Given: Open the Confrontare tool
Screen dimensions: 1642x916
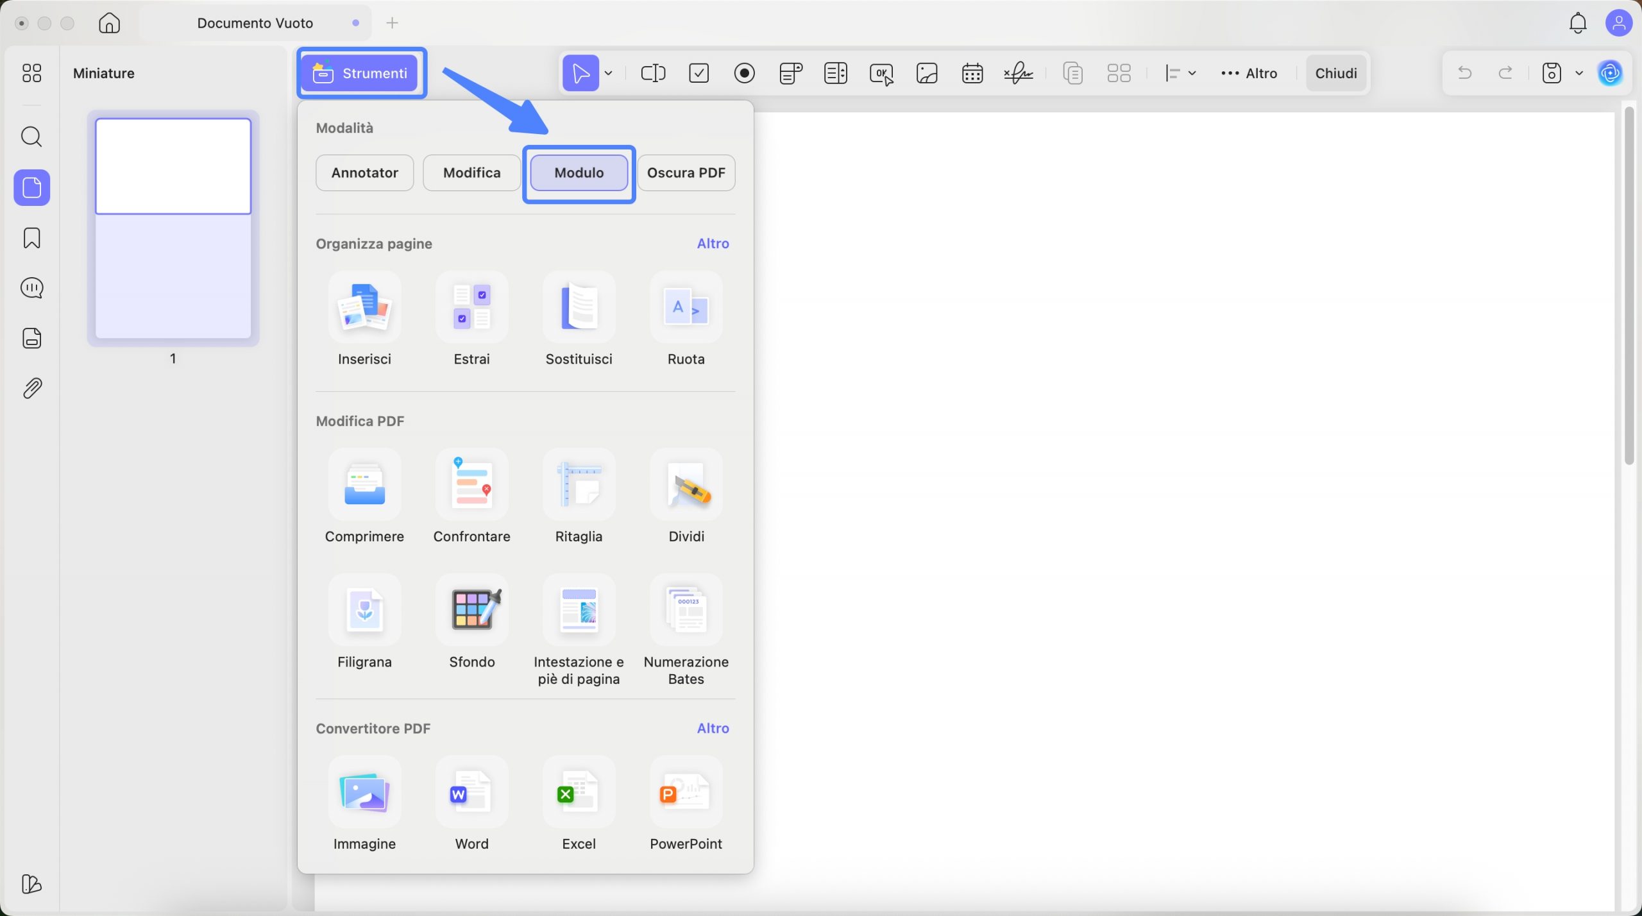Looking at the screenshot, I should [x=471, y=496].
